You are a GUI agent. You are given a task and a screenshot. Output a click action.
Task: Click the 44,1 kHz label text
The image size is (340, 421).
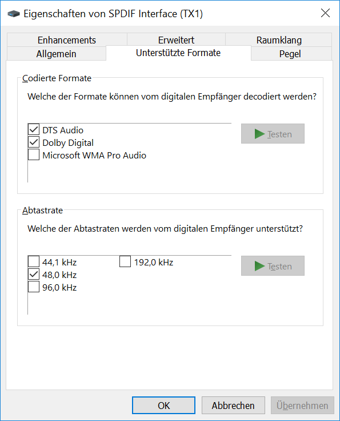pyautogui.click(x=59, y=263)
